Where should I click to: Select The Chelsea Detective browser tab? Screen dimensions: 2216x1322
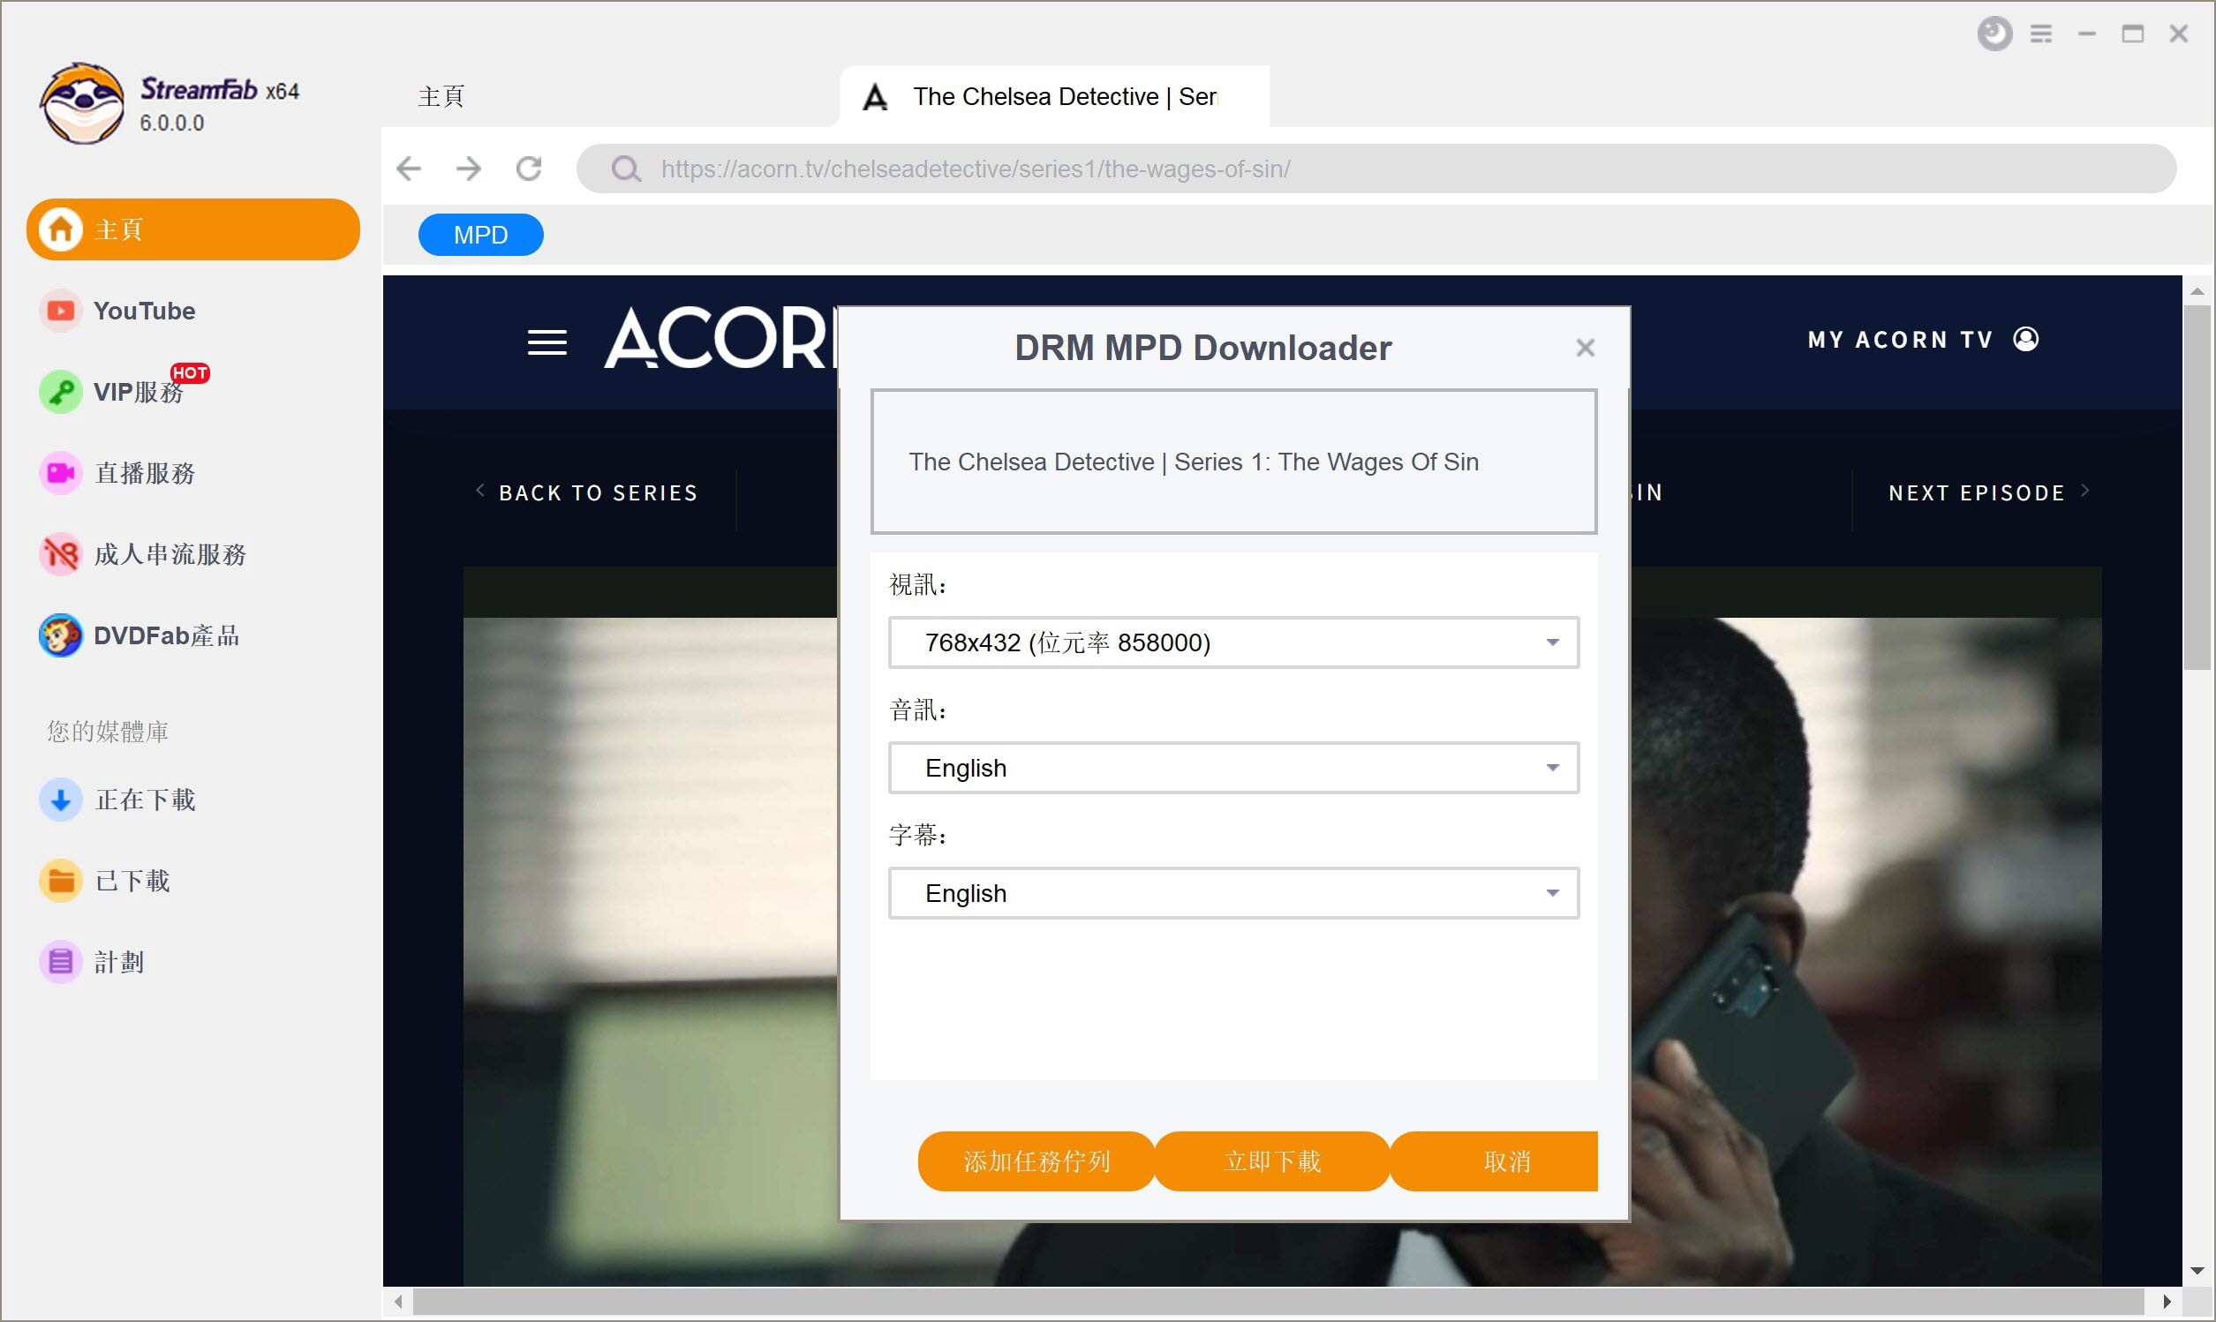pos(1054,96)
